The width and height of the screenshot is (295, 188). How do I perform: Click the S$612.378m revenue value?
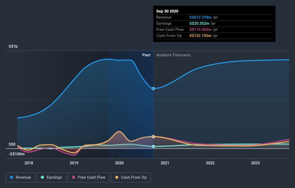[x=200, y=17]
